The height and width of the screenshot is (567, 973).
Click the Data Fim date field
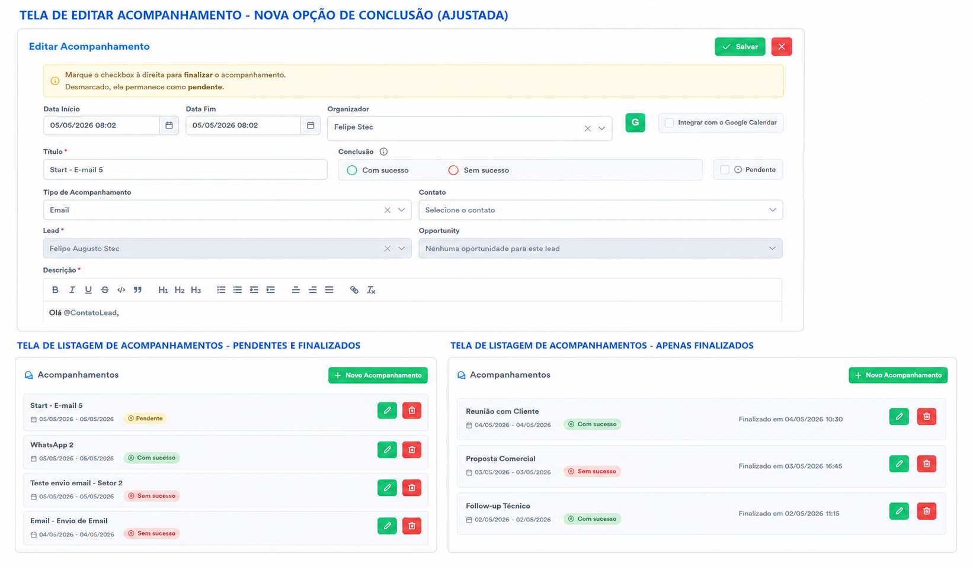(x=244, y=125)
